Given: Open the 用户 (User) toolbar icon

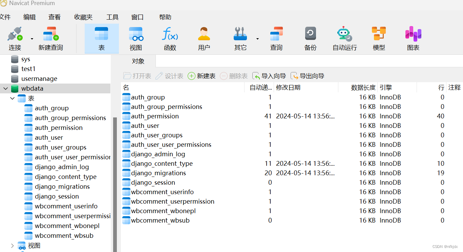Looking at the screenshot, I should pos(204,34).
